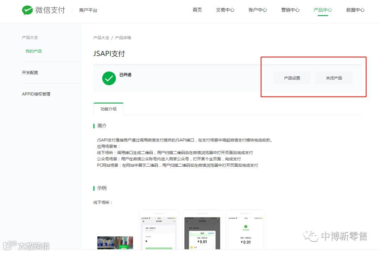
Task: Click the 示例 section heading
Action: click(x=102, y=188)
